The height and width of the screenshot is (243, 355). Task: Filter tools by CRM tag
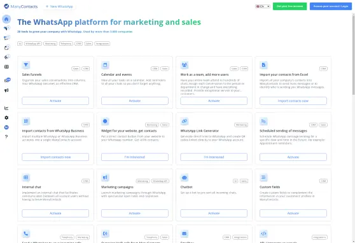tap(79, 43)
